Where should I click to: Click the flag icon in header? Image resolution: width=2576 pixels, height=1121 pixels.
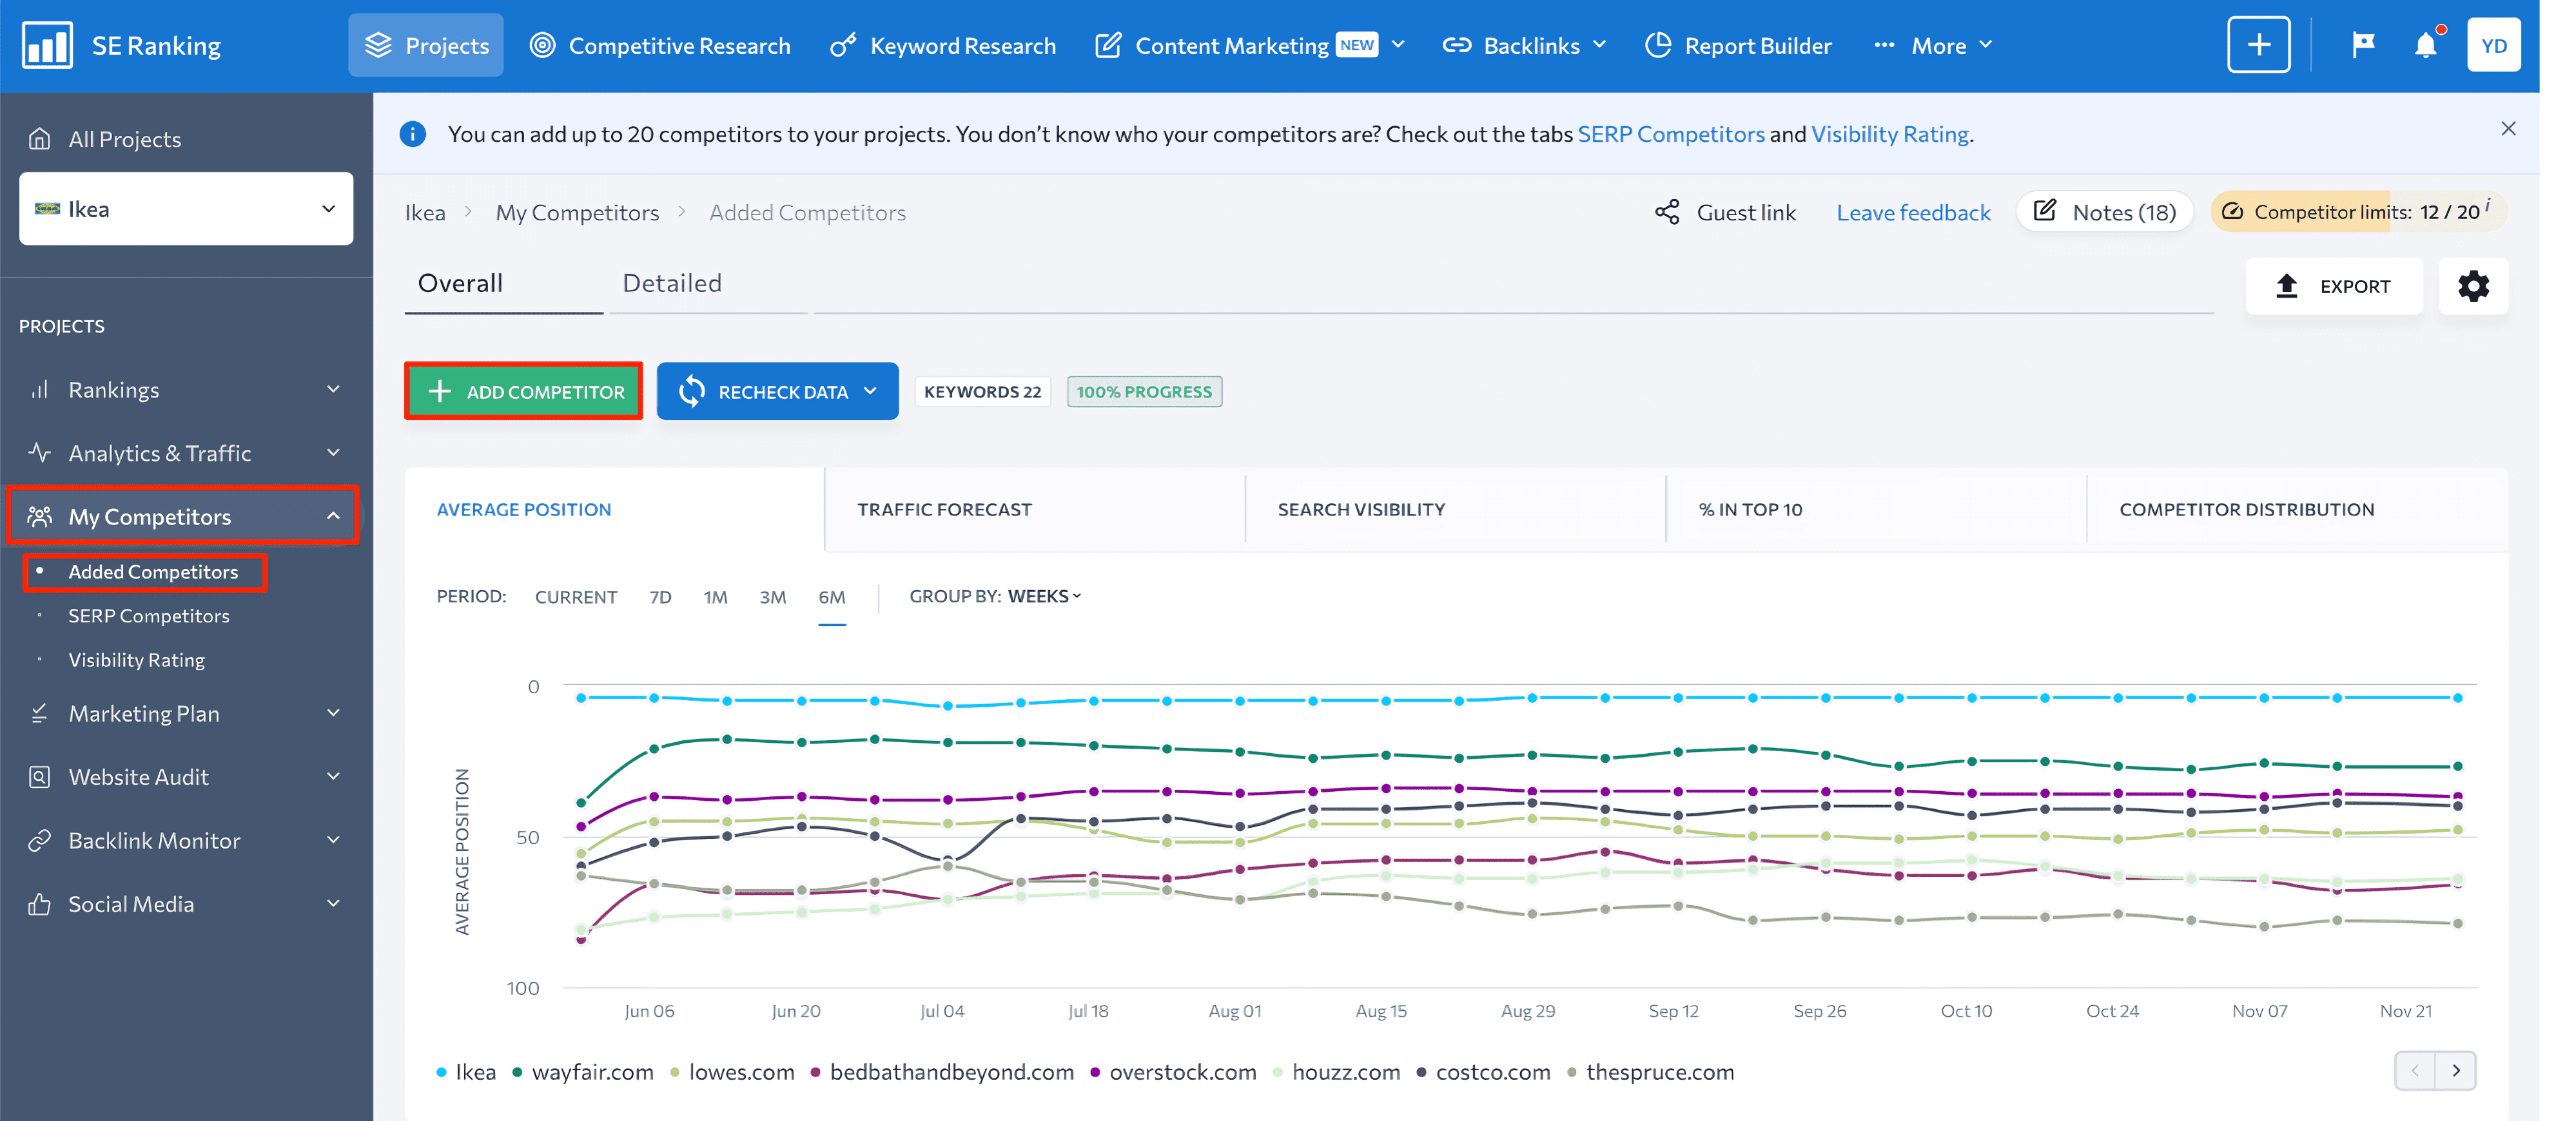pos(2362,45)
